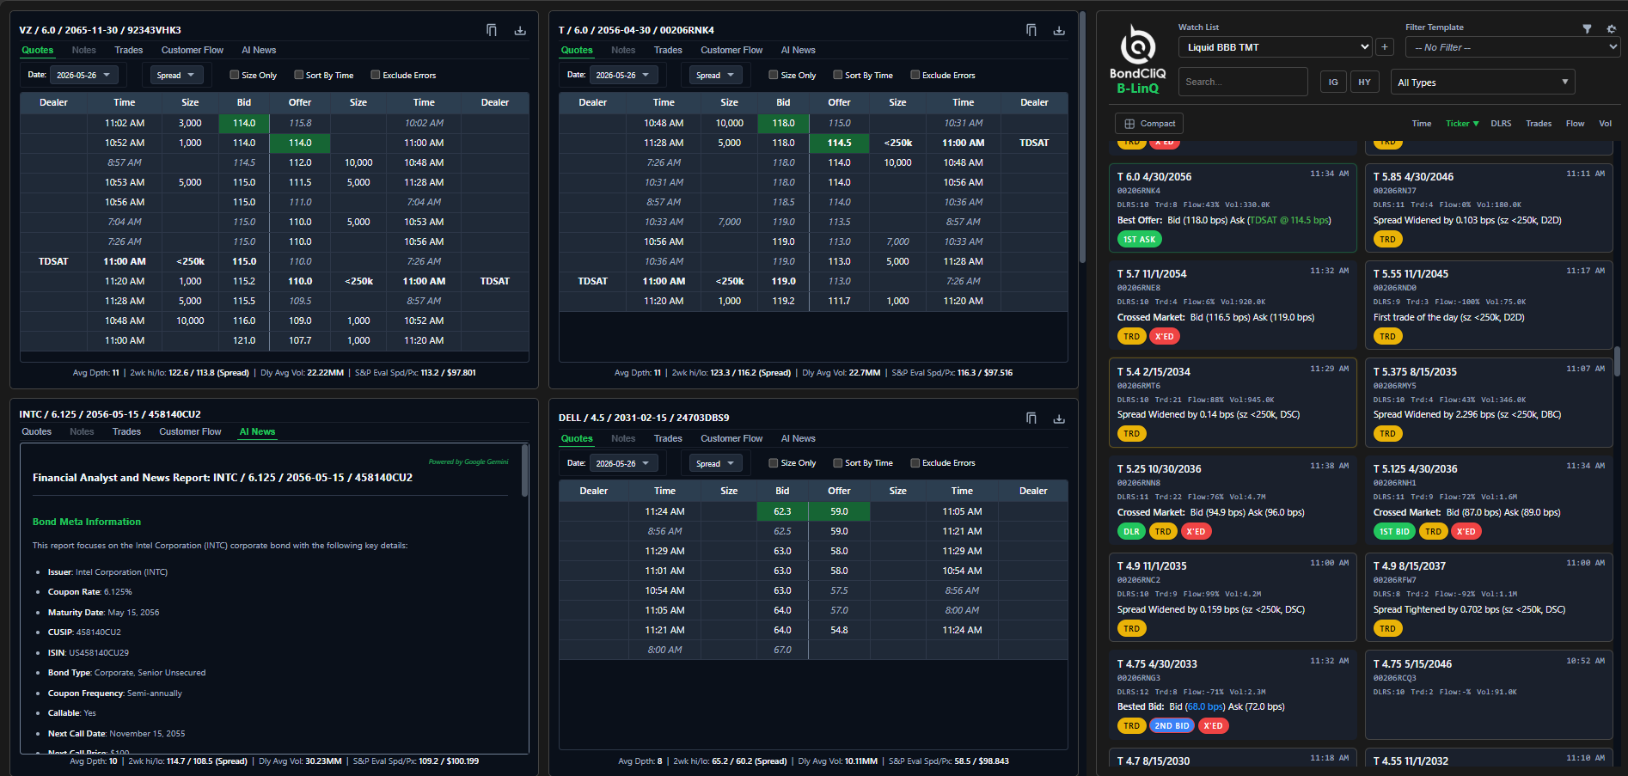
Task: Add a new watch list with the plus button
Action: (x=1385, y=47)
